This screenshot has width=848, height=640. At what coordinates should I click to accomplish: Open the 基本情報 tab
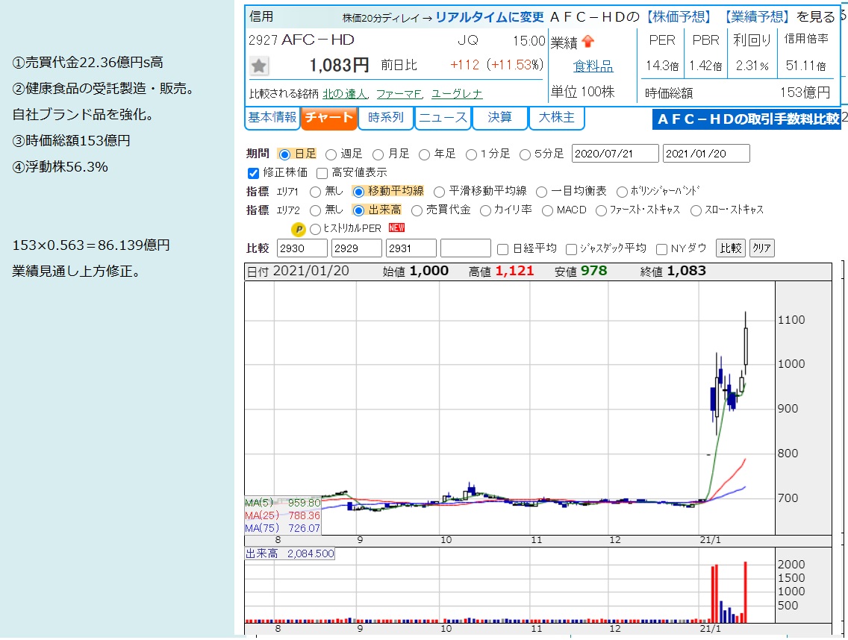click(272, 118)
